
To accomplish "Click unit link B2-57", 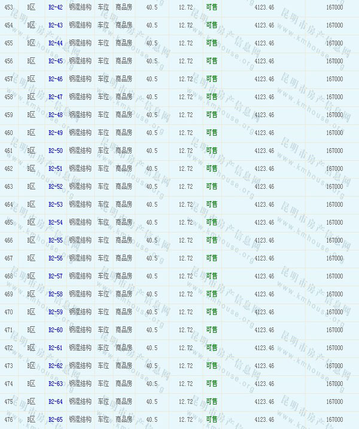I will [x=55, y=276].
